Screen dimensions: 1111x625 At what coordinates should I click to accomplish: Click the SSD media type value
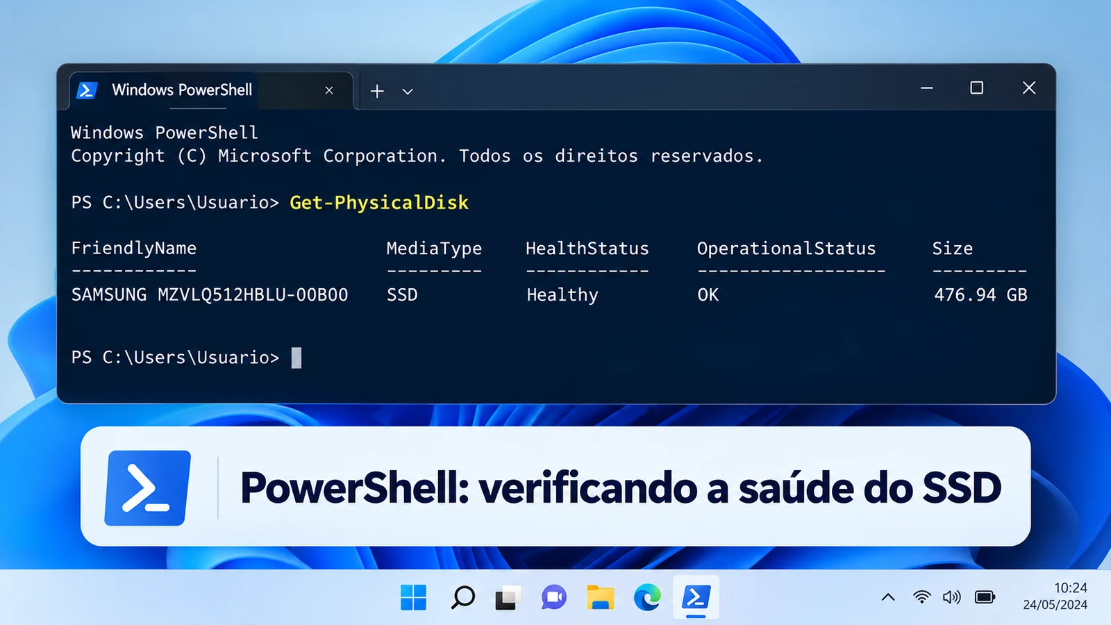tap(402, 295)
